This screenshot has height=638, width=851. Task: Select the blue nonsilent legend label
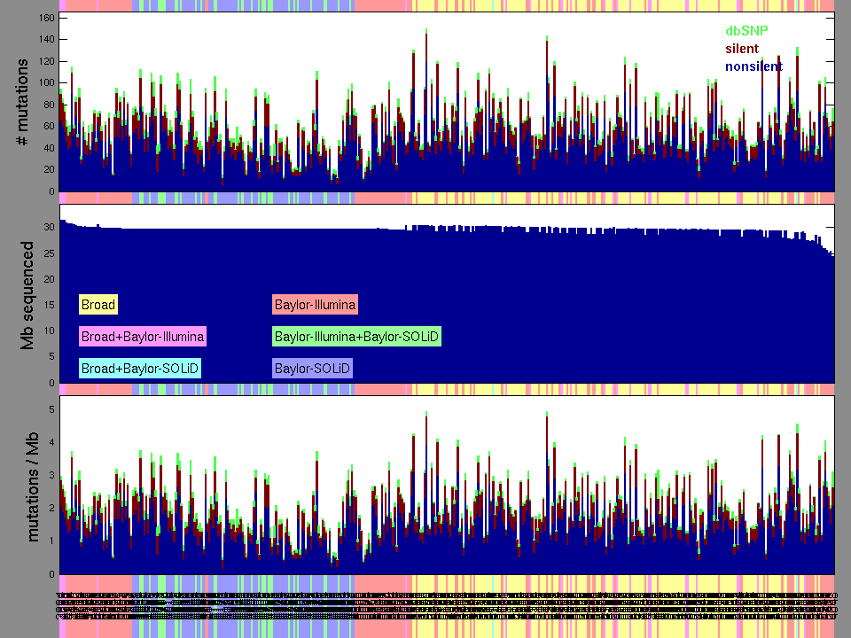753,66
